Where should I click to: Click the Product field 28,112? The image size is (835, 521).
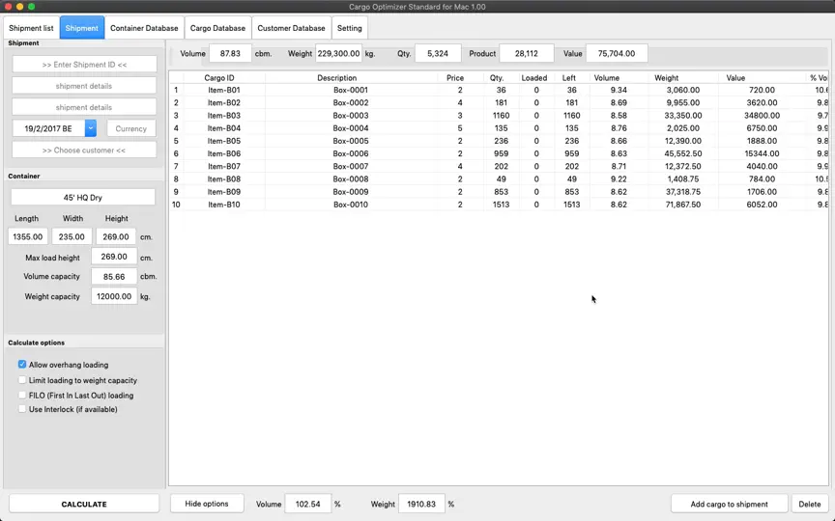(526, 53)
